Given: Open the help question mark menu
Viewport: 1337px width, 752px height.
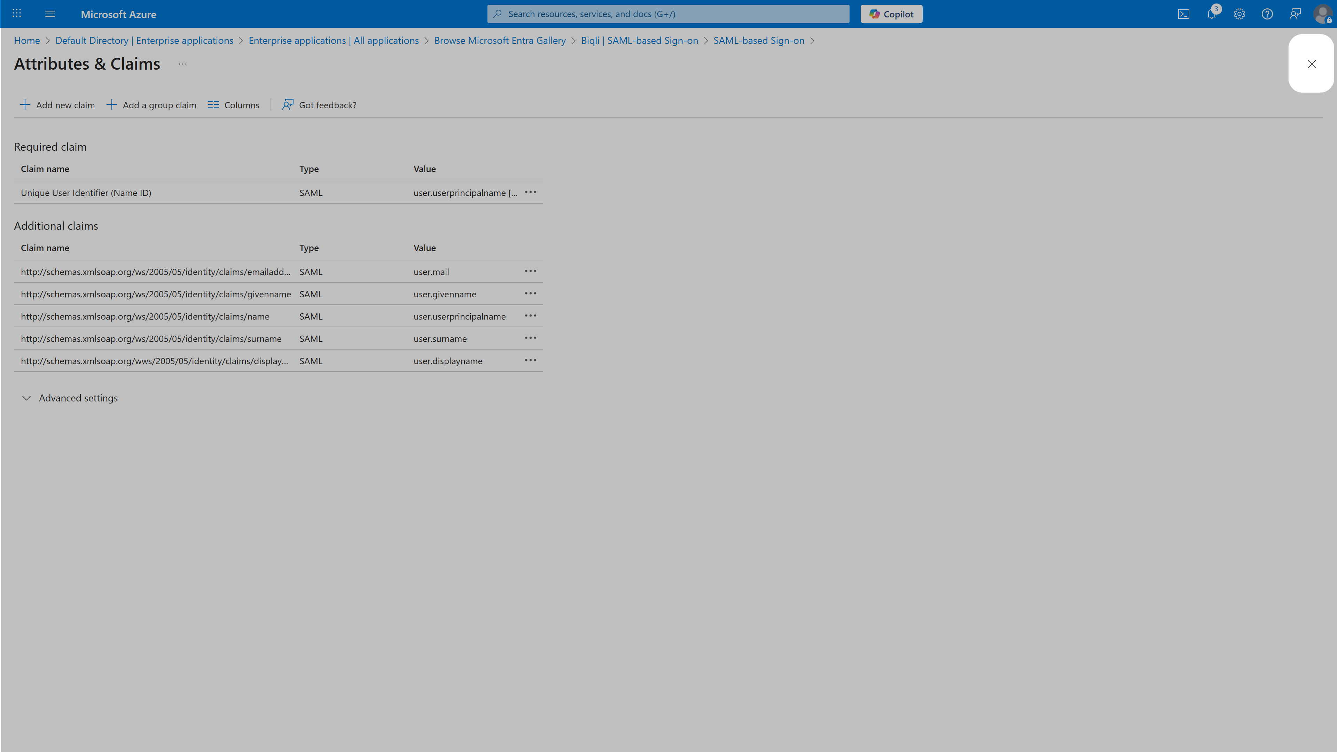Looking at the screenshot, I should (x=1267, y=14).
